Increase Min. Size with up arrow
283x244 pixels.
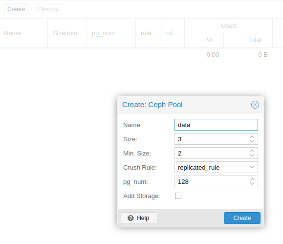[x=252, y=151]
